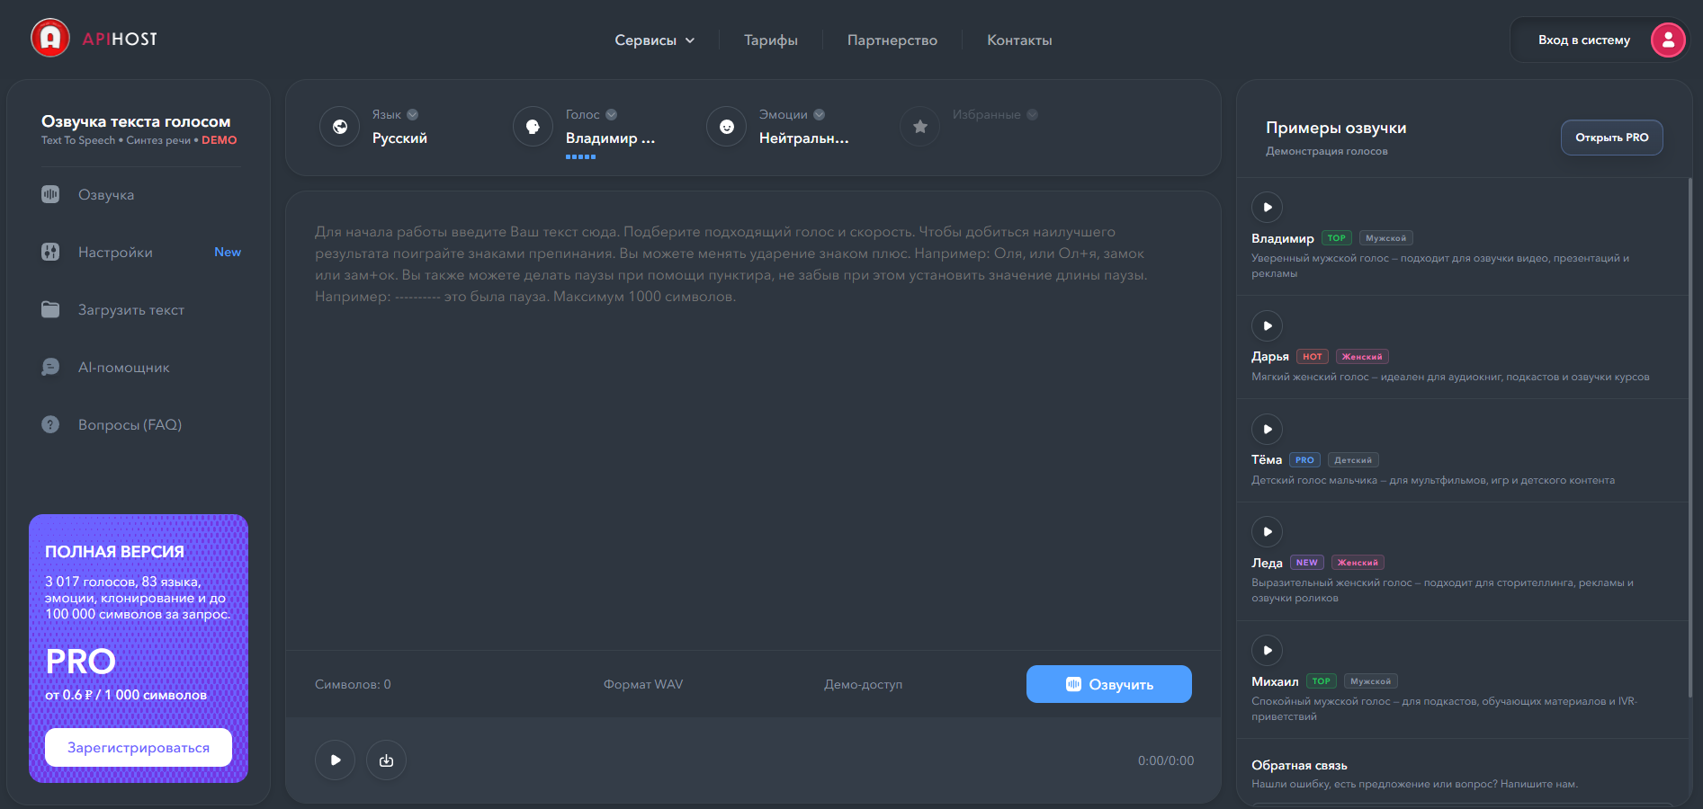
Task: Open the Нейтральн... emotions dropdown
Action: [x=803, y=138]
